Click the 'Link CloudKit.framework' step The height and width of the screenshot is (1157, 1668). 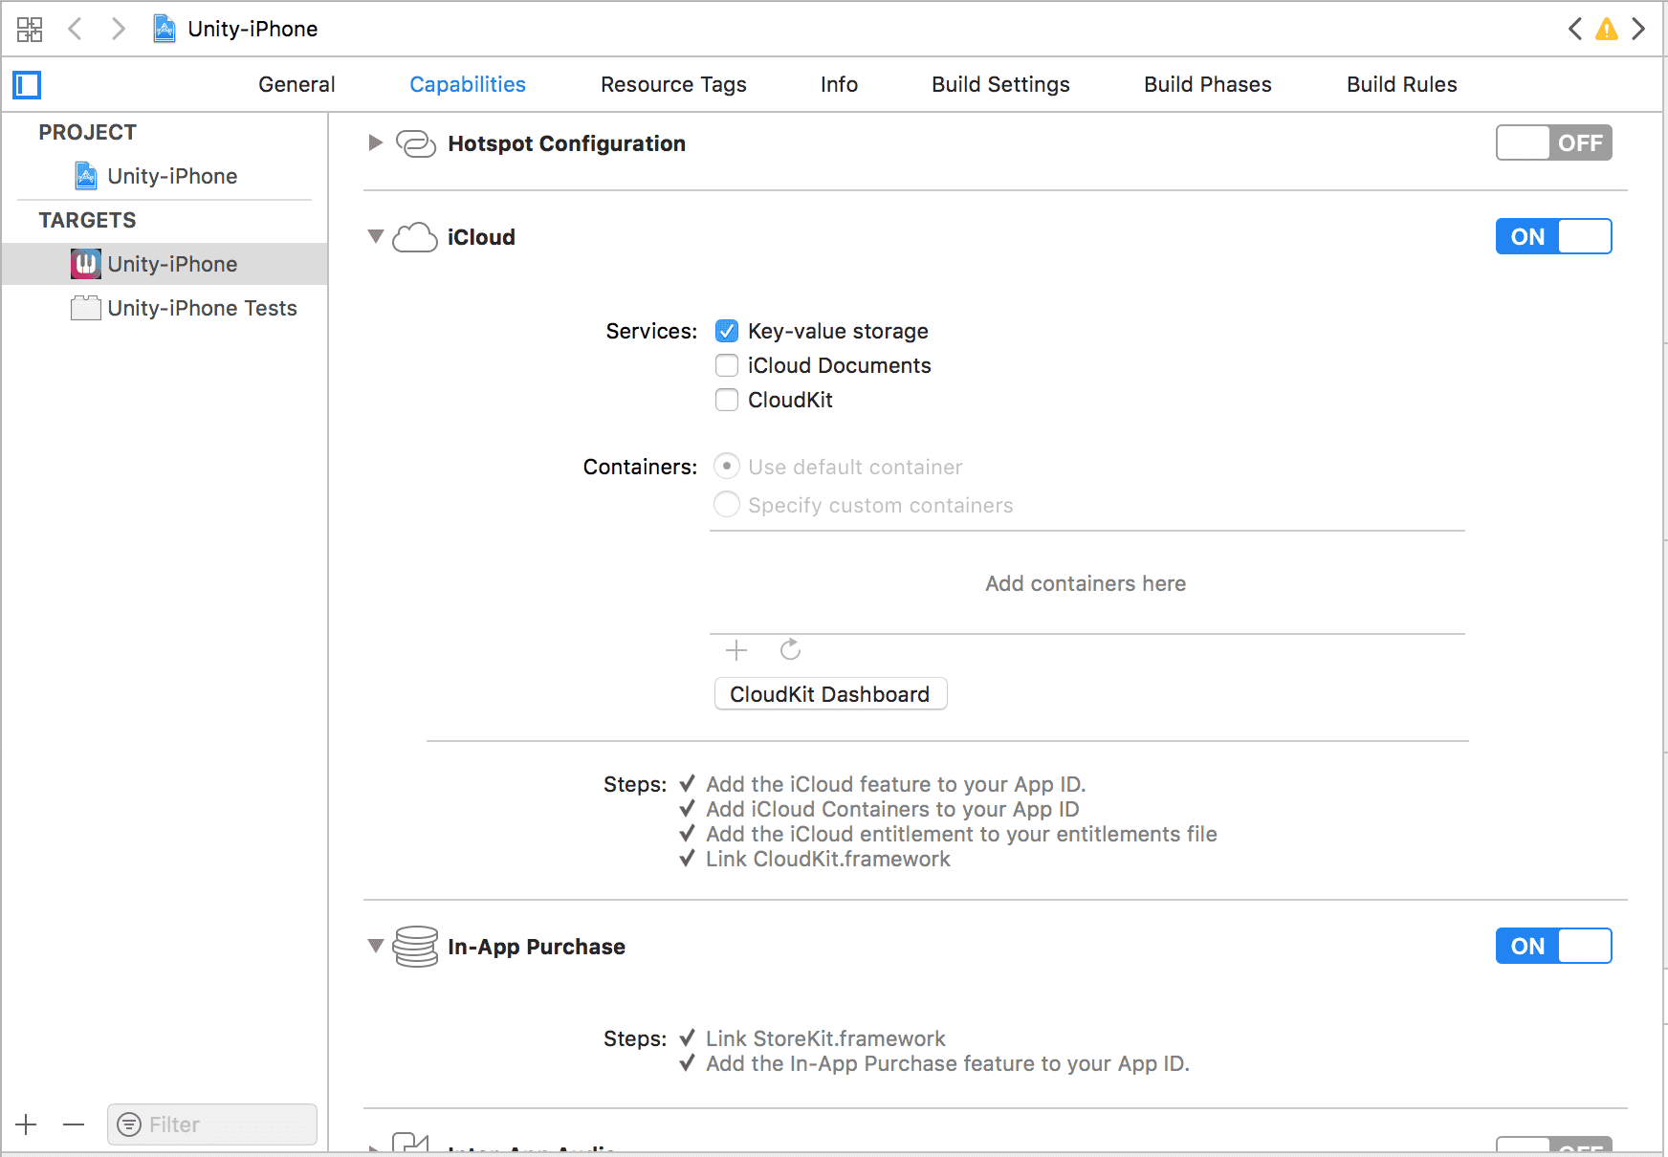pyautogui.click(x=828, y=859)
